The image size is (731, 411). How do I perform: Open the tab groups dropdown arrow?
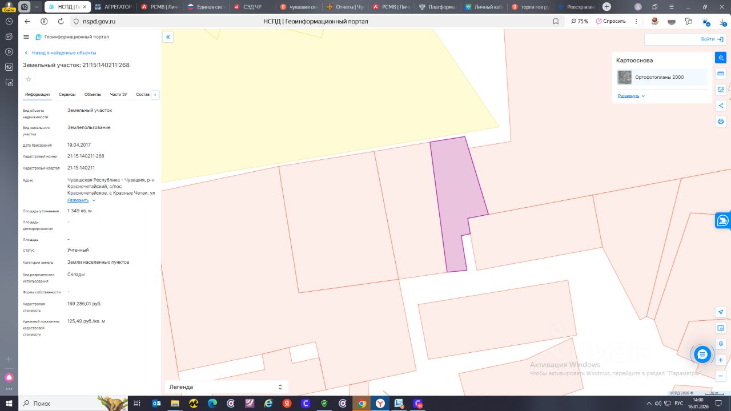point(37,7)
